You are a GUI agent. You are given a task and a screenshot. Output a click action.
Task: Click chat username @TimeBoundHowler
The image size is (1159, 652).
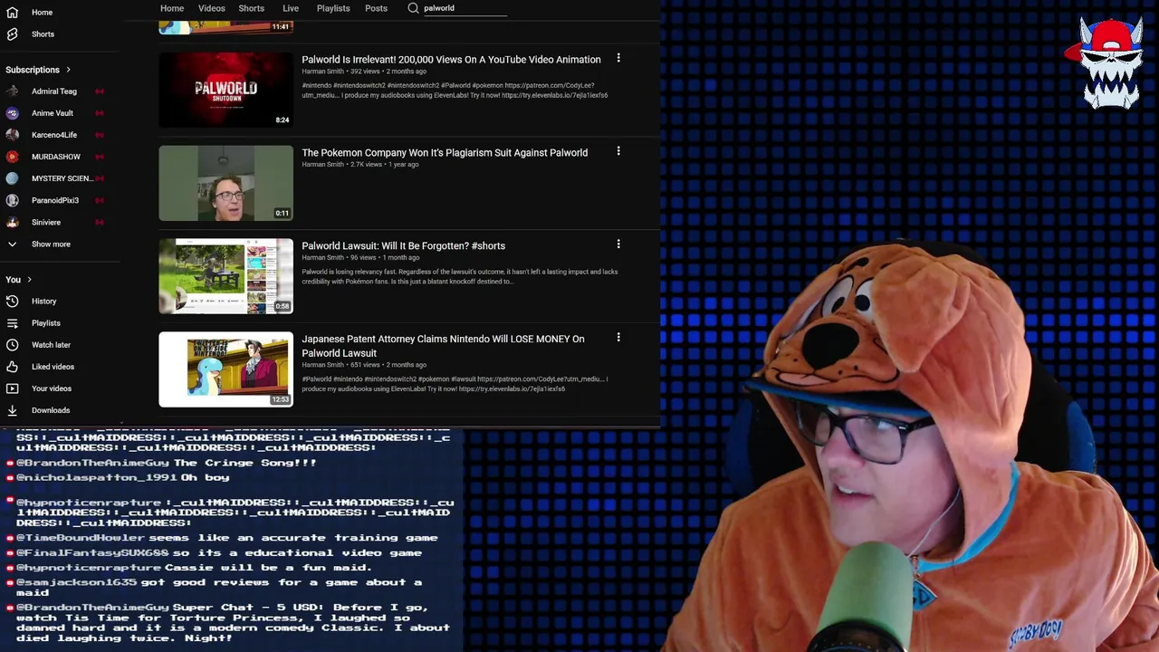[x=81, y=538]
